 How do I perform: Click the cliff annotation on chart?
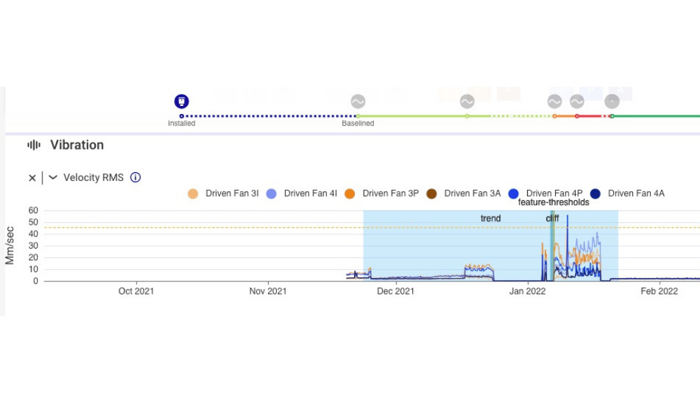[552, 219]
